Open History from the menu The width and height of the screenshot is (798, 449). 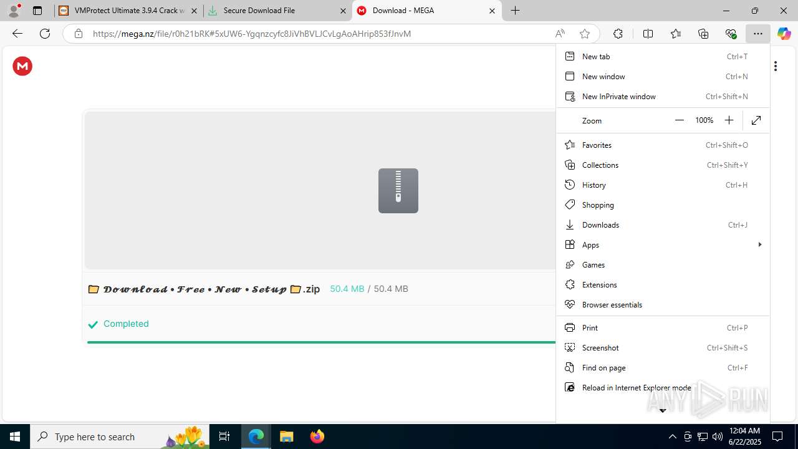[663, 185]
